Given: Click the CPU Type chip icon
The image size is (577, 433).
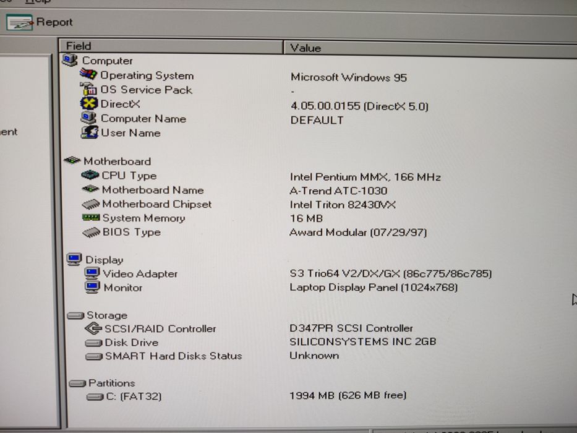Looking at the screenshot, I should tap(90, 175).
